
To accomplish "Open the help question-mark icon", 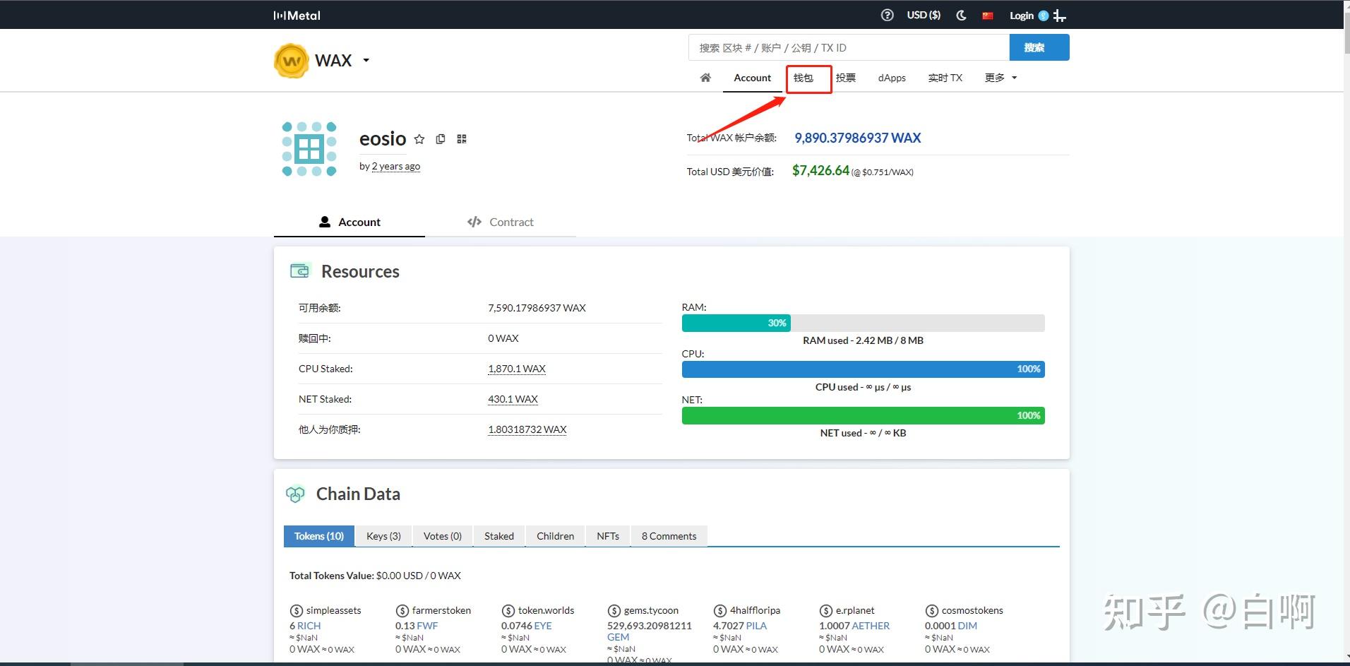I will (x=888, y=15).
